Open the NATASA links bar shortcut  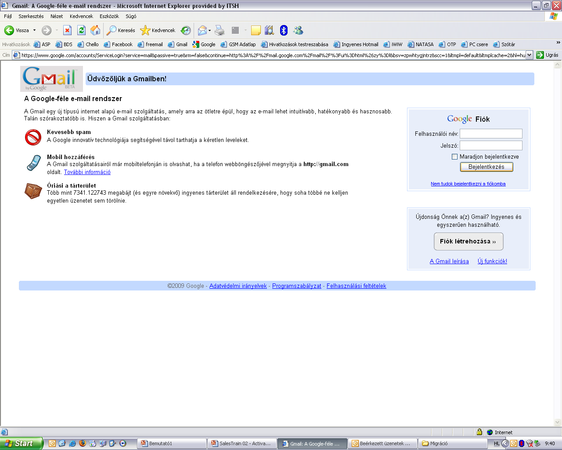[421, 44]
